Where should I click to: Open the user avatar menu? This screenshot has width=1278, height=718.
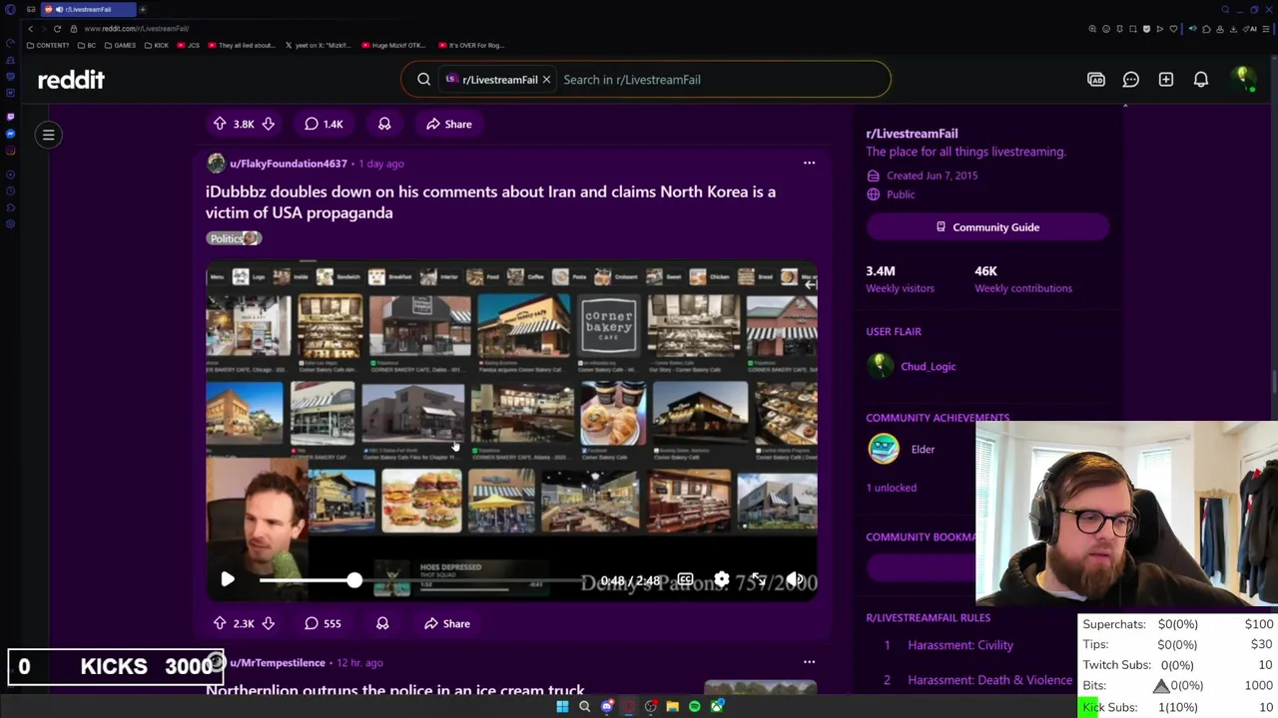tap(1243, 79)
